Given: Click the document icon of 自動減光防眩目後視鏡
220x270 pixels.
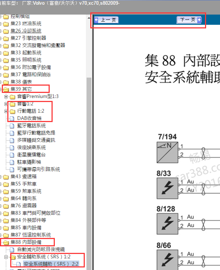Looking at the screenshot, I should tap(12, 250).
